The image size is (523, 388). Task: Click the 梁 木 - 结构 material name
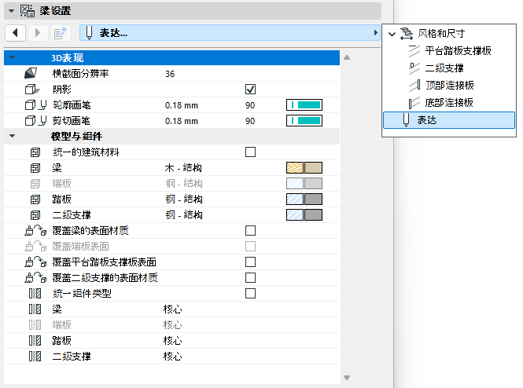click(183, 168)
